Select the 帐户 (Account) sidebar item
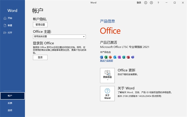 [12, 96]
